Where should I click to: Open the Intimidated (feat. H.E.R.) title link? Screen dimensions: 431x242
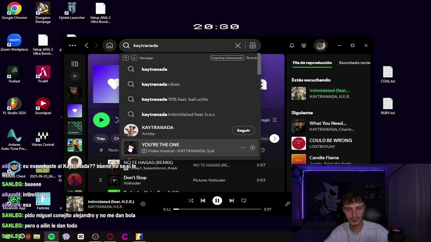click(111, 202)
